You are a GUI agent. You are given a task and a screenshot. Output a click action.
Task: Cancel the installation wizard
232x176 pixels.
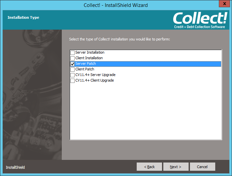pos(202,167)
